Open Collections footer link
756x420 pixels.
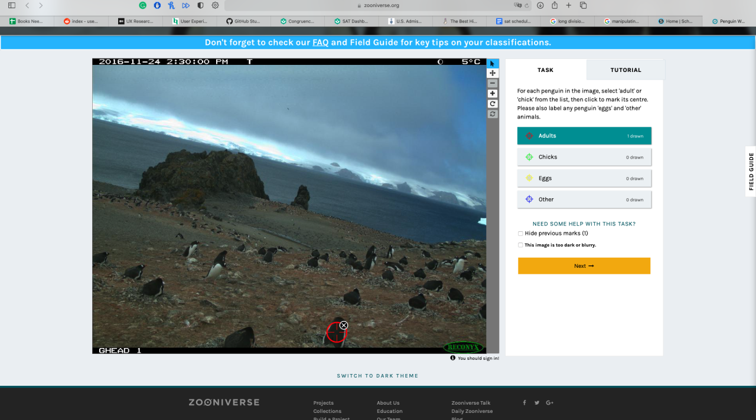pyautogui.click(x=327, y=411)
